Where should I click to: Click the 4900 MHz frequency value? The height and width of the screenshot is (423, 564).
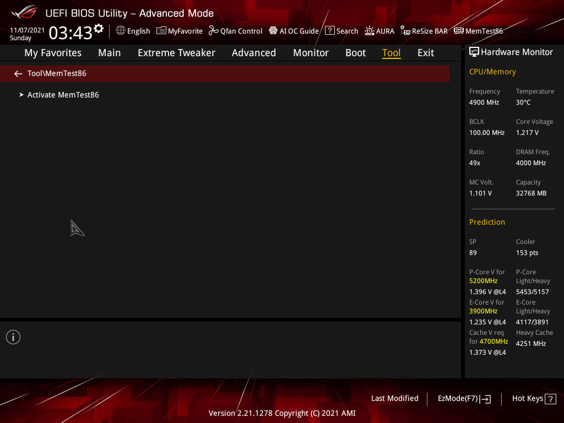click(x=484, y=102)
